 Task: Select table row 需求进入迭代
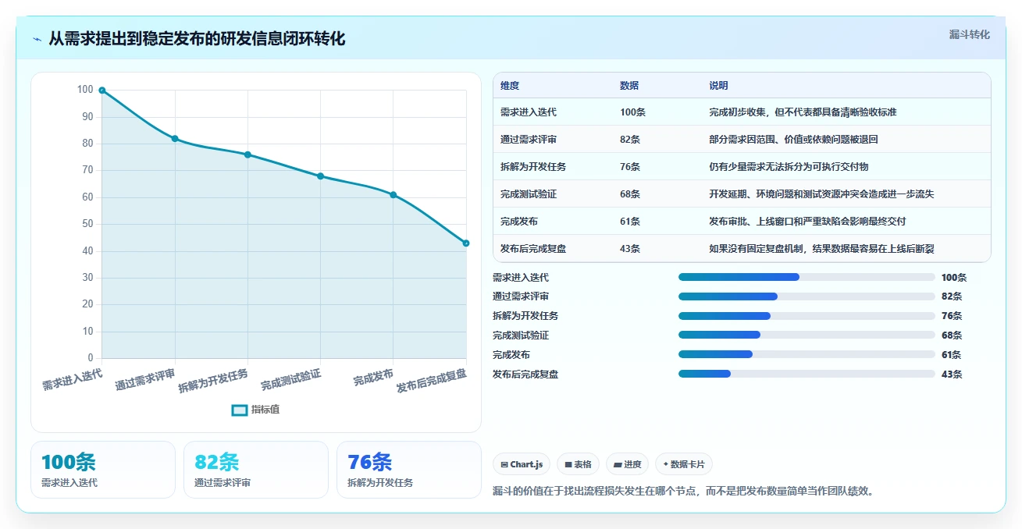point(742,112)
